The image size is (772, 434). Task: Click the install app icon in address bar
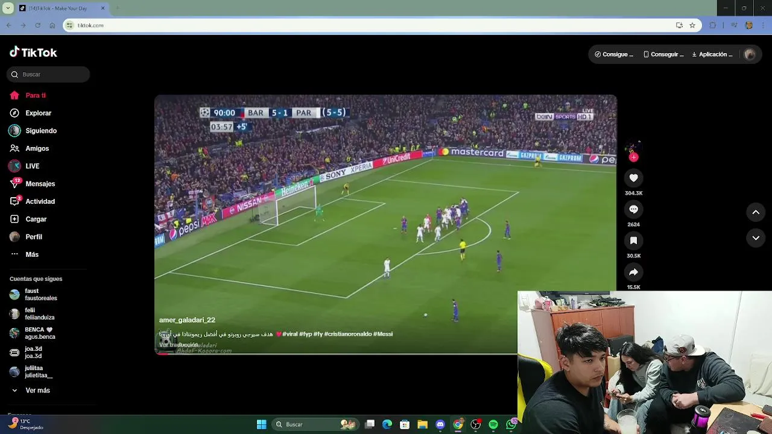[679, 25]
